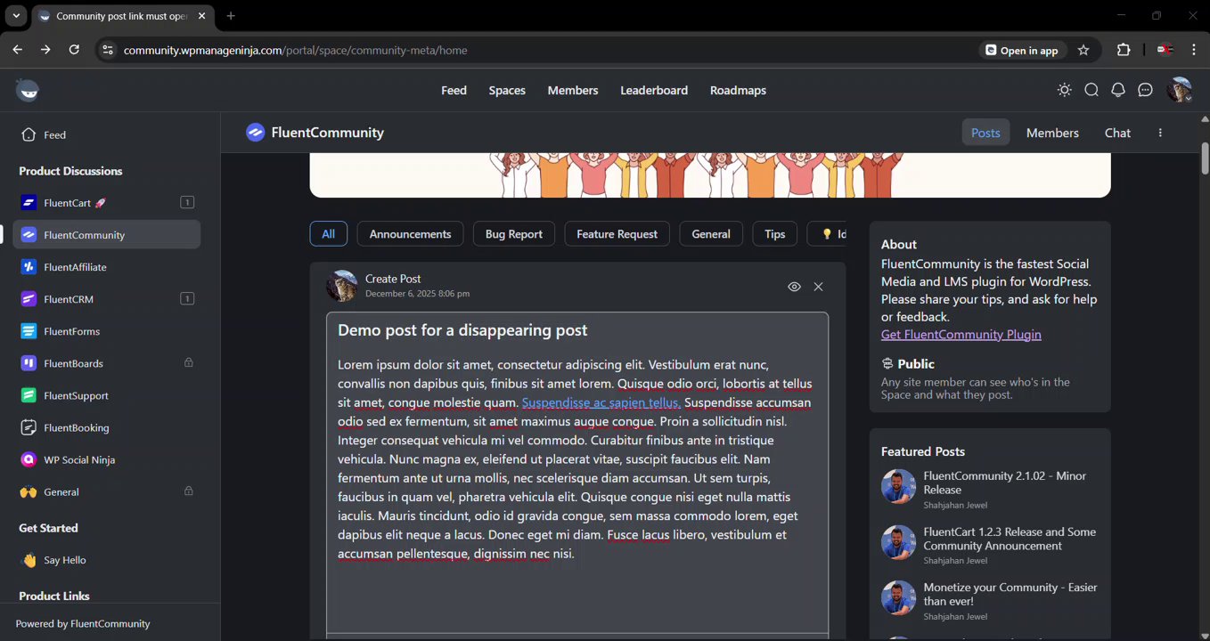
Task: Follow the Get FluentCommunity Plugin link
Action: (x=961, y=335)
